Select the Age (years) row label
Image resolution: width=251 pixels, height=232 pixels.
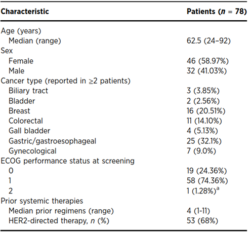coord(21,31)
